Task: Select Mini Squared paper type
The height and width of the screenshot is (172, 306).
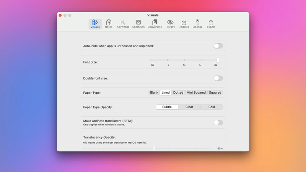Action: 196,92
